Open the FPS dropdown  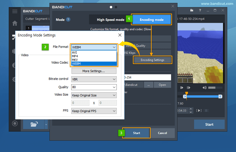94,111
